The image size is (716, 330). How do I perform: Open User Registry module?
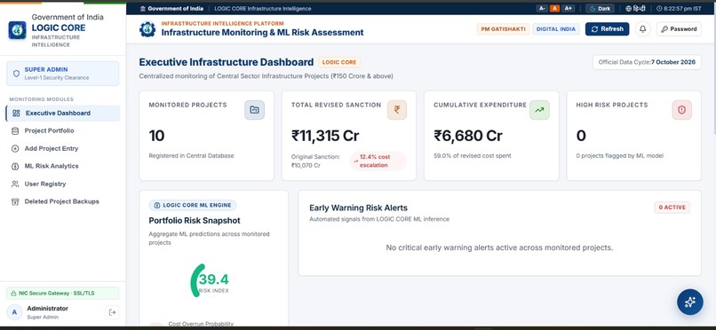[x=63, y=185]
